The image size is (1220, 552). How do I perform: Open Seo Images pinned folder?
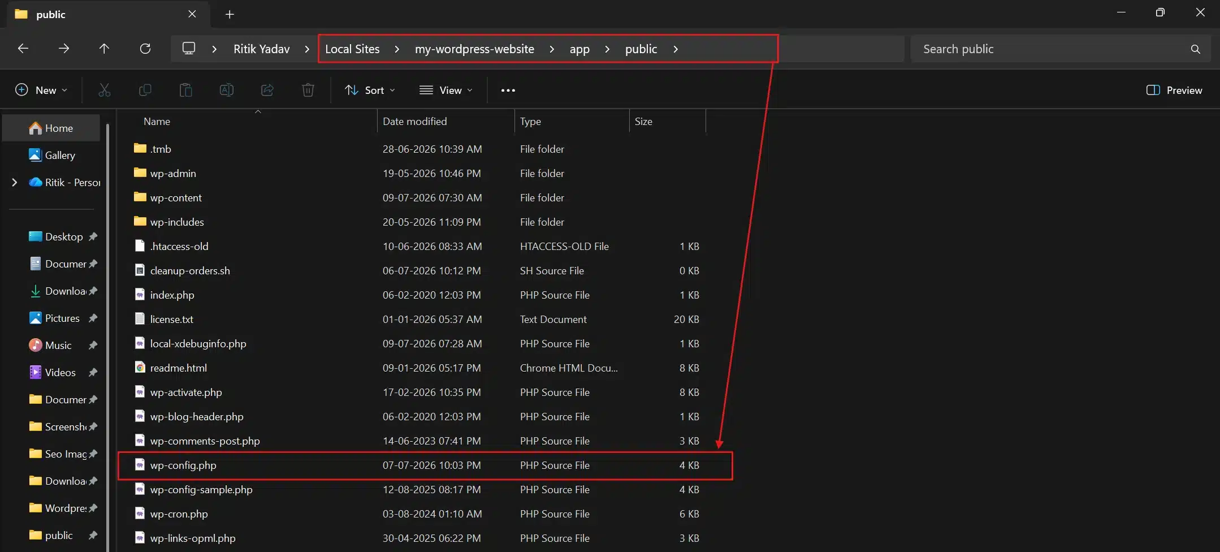58,454
